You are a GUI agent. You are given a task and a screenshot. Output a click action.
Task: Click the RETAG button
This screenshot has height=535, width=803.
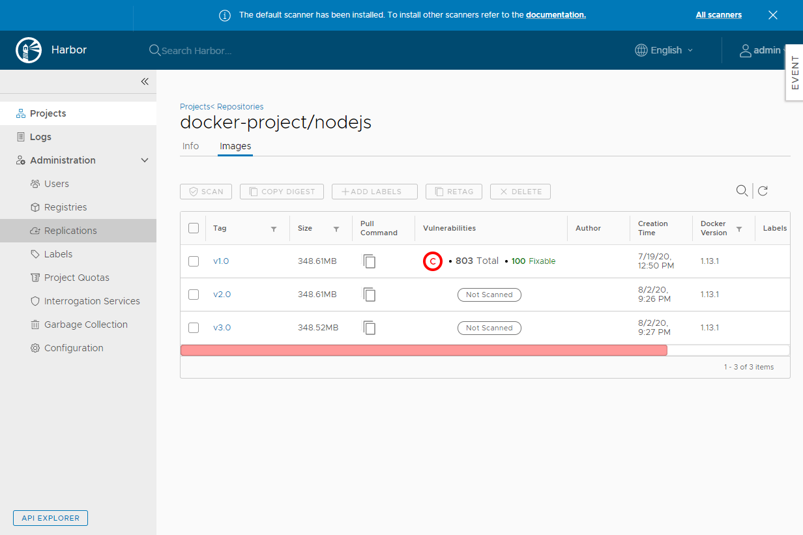(x=454, y=192)
